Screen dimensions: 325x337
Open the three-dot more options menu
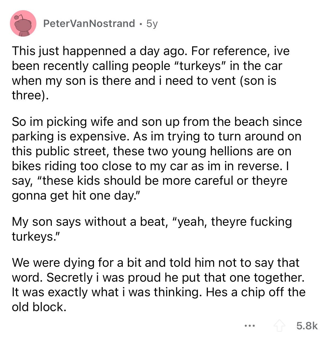249,326
